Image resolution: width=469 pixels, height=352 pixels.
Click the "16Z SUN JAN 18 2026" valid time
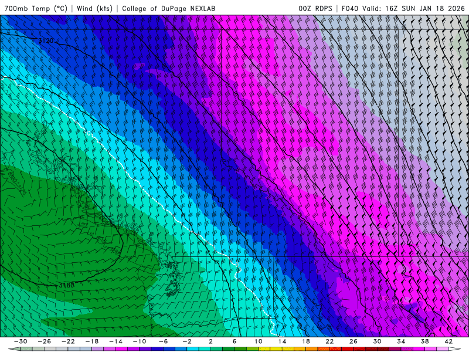point(425,8)
